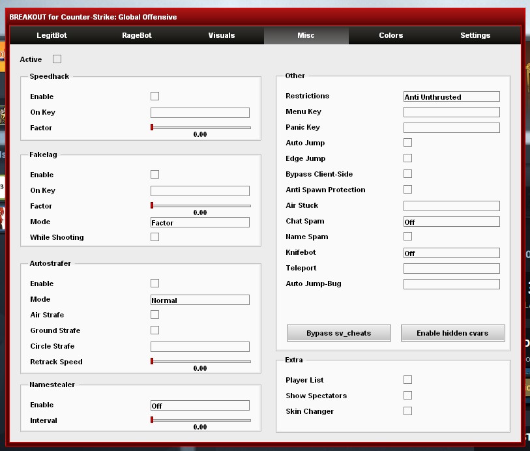The height and width of the screenshot is (451, 530).
Task: Click the Menu Key field
Action: (452, 112)
